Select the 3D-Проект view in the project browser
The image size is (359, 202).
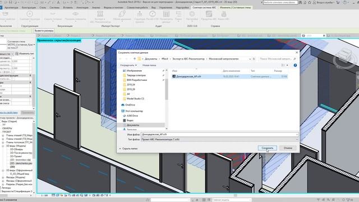pyautogui.click(x=16, y=156)
